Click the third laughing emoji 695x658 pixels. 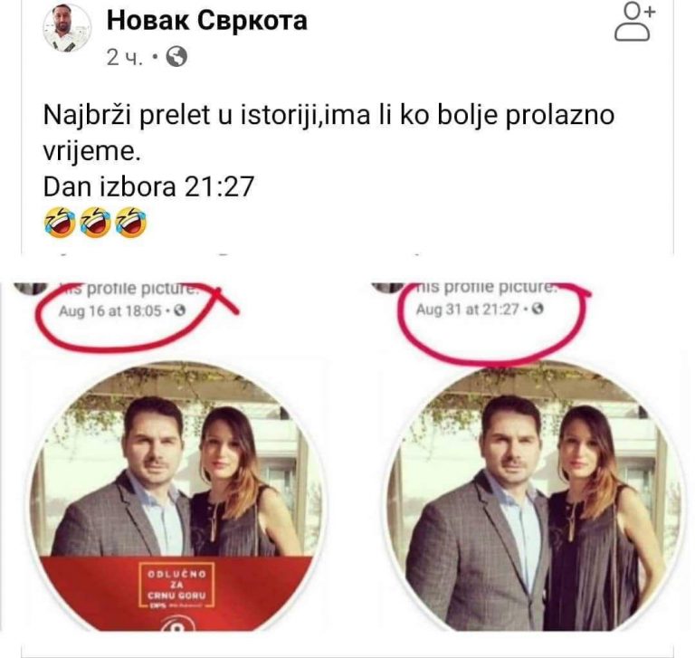130,222
